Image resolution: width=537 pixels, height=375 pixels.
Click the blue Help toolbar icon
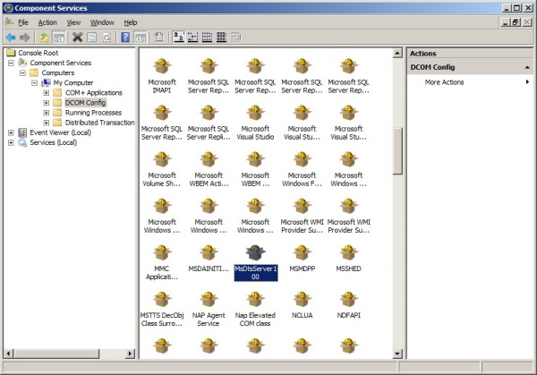point(125,37)
